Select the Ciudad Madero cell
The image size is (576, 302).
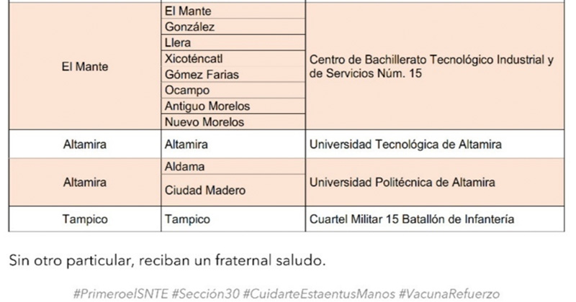point(205,191)
